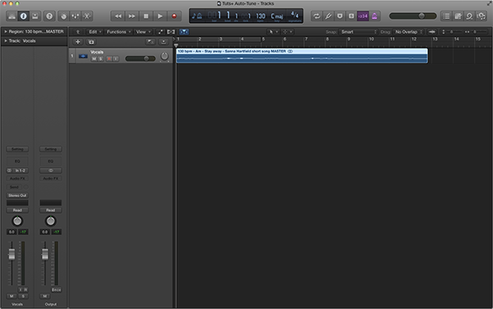Open the List Editors button
Viewport: 493px width, 309px height.
446,16
